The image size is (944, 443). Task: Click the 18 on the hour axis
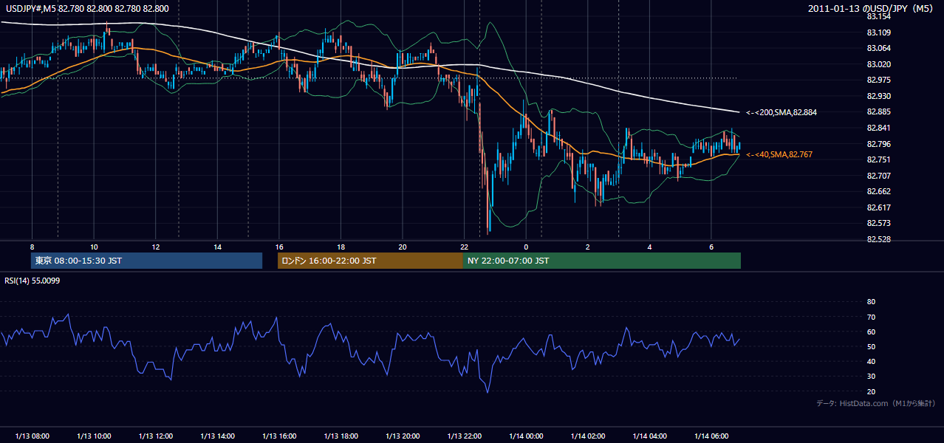coord(341,247)
